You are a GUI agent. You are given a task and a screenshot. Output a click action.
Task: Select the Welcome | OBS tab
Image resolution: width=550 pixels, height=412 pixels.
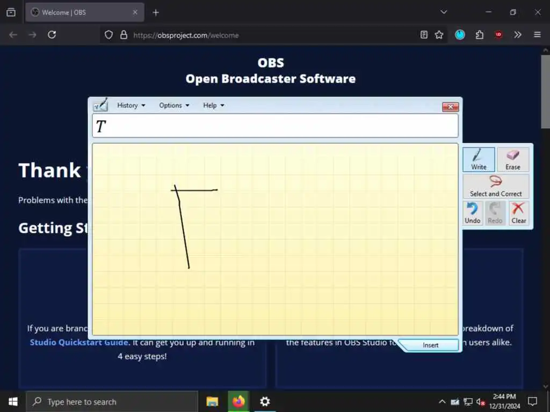click(84, 12)
